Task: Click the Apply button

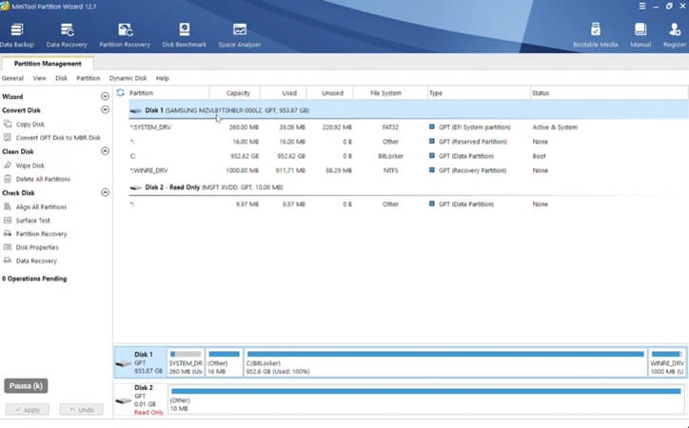Action: tap(28, 410)
